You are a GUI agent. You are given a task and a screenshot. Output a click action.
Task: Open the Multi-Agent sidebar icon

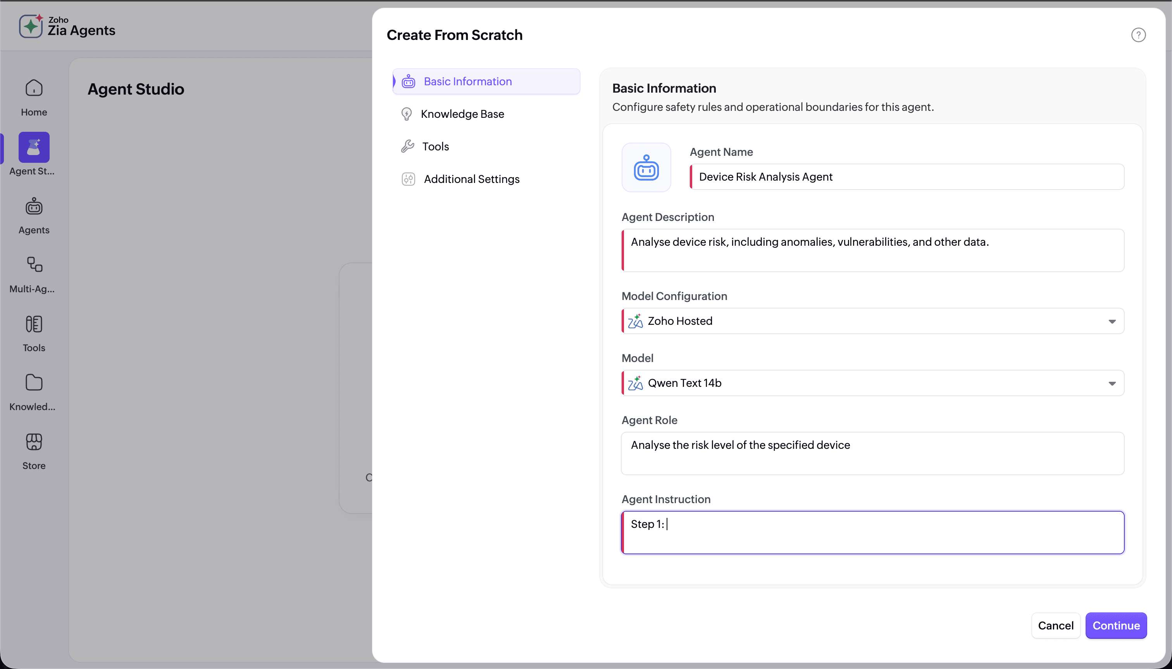click(x=34, y=265)
